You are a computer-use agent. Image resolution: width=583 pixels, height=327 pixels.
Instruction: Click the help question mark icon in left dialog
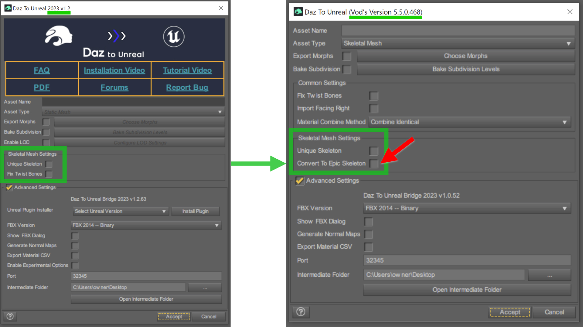[x=10, y=316]
